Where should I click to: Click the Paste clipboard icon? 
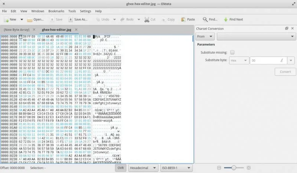tap(183, 19)
